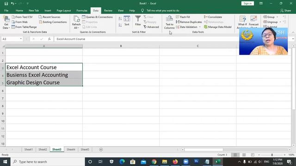
Task: Open Get Data menu button
Action: (x=6, y=23)
